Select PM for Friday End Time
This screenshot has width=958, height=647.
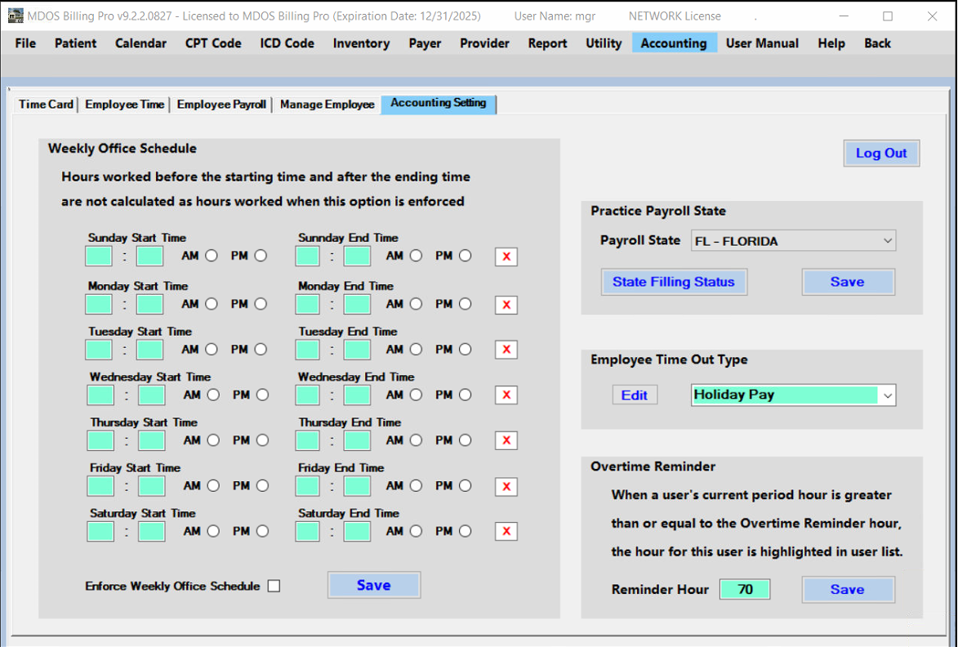click(x=465, y=486)
